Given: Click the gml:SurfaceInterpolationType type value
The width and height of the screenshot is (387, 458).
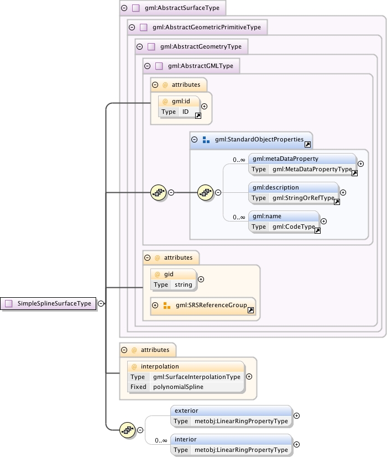Looking at the screenshot, I should [197, 377].
